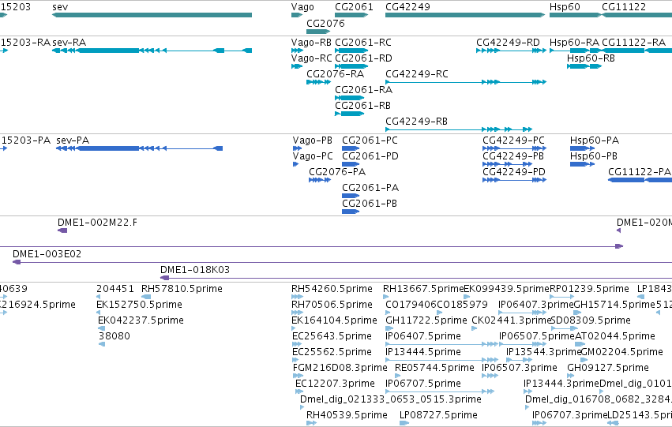The width and height of the screenshot is (672, 427).
Task: Open the CG2076-RA transcript label
Action: click(x=335, y=74)
